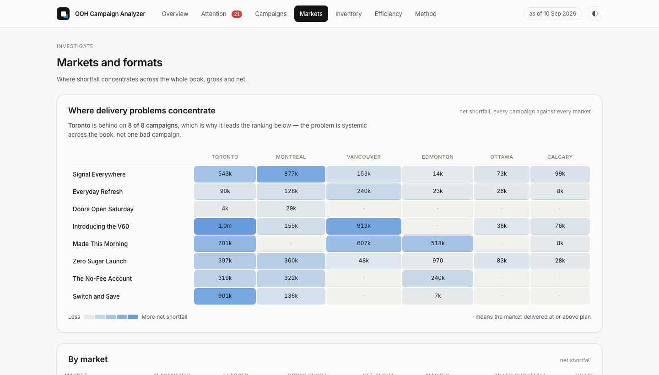The image size is (659, 375).
Task: Select the Switch and Save Toronto cell 901k
Action: 225,296
